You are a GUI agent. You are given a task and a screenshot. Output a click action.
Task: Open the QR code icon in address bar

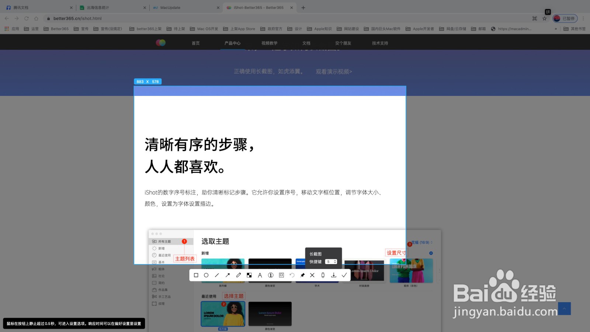pos(535,18)
